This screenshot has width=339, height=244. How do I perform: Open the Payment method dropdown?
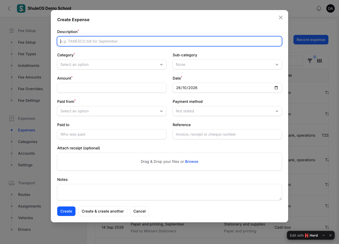(227, 111)
